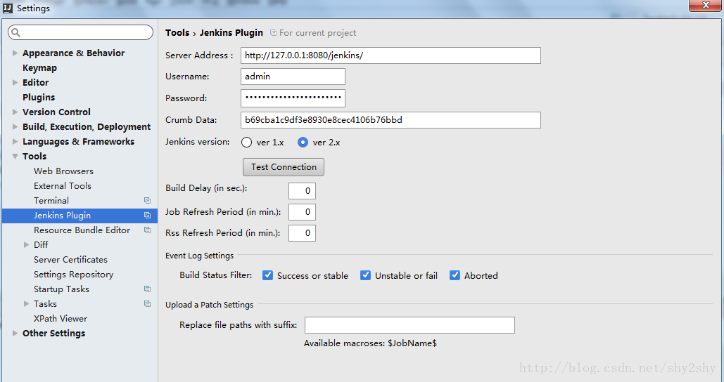Click the Username field containing admin

click(293, 77)
